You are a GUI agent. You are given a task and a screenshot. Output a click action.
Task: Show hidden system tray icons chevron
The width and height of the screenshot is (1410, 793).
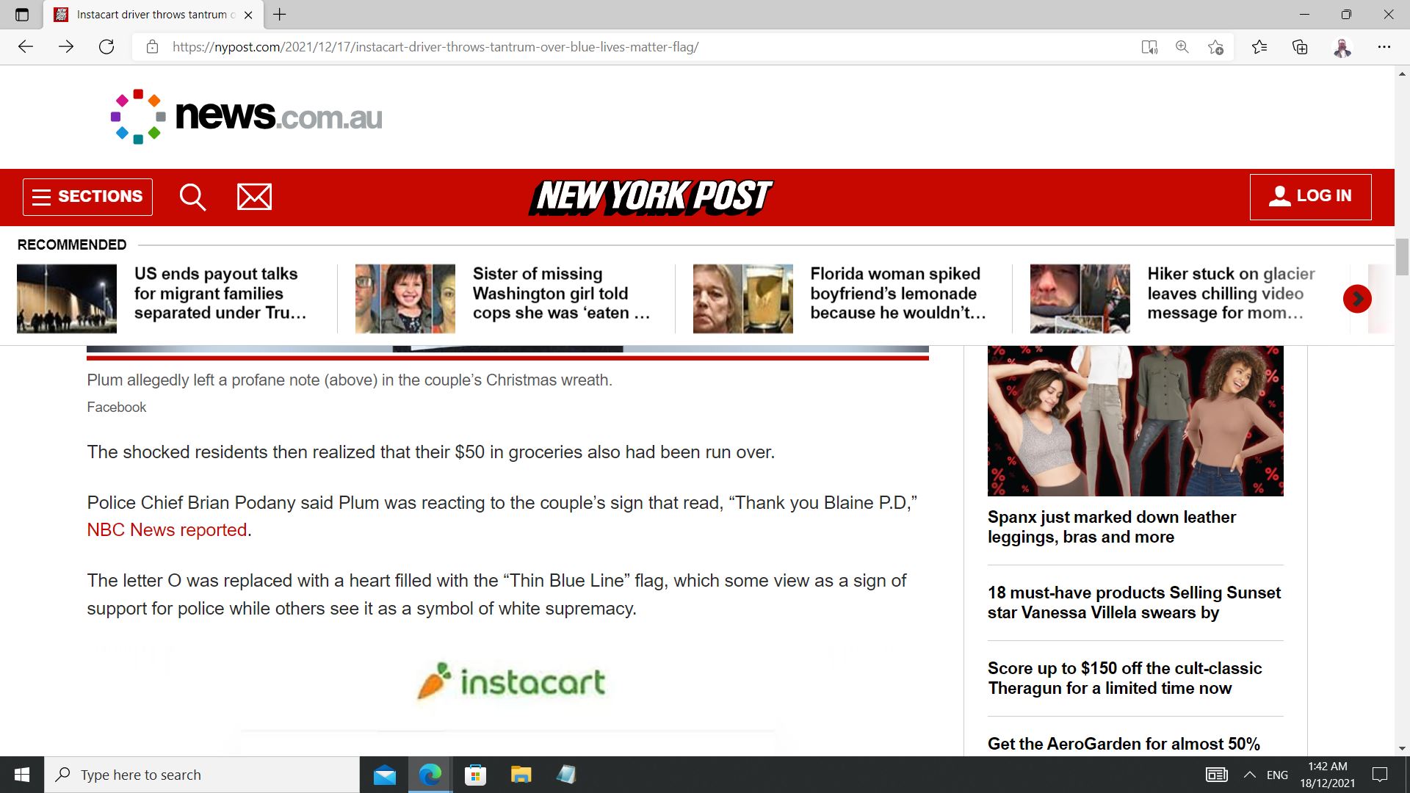point(1249,775)
